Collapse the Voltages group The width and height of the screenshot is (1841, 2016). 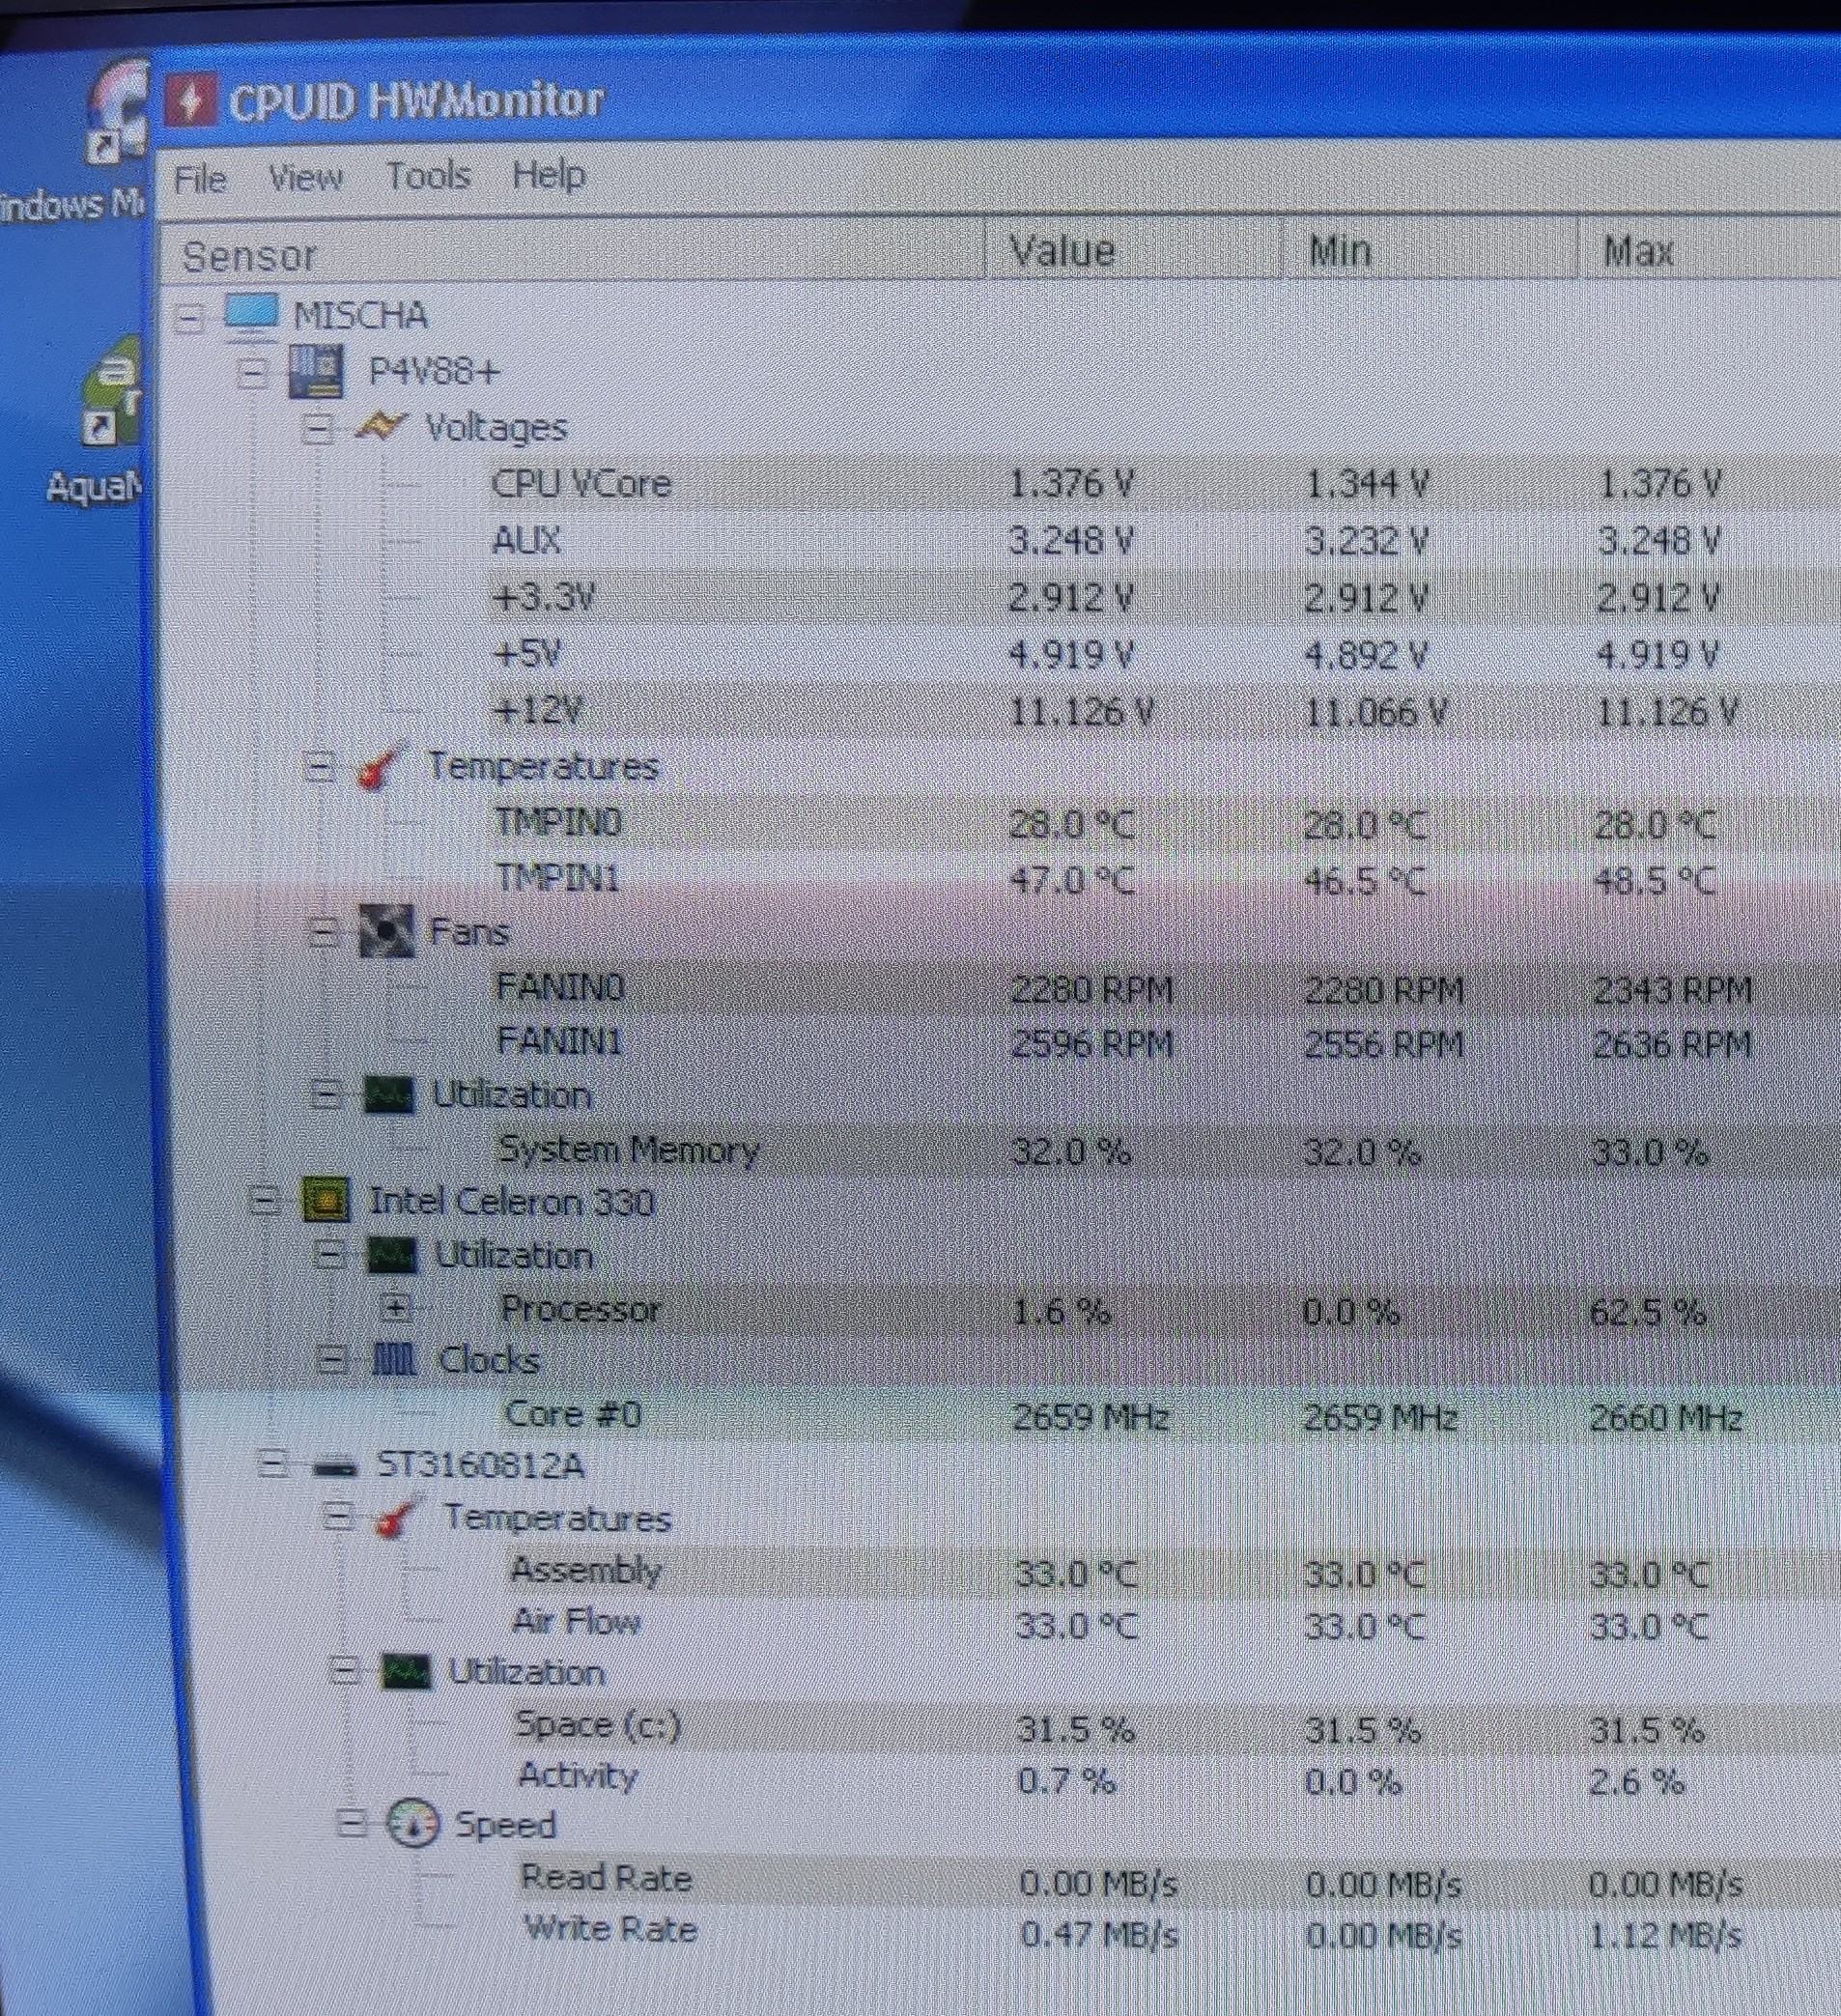tap(318, 429)
